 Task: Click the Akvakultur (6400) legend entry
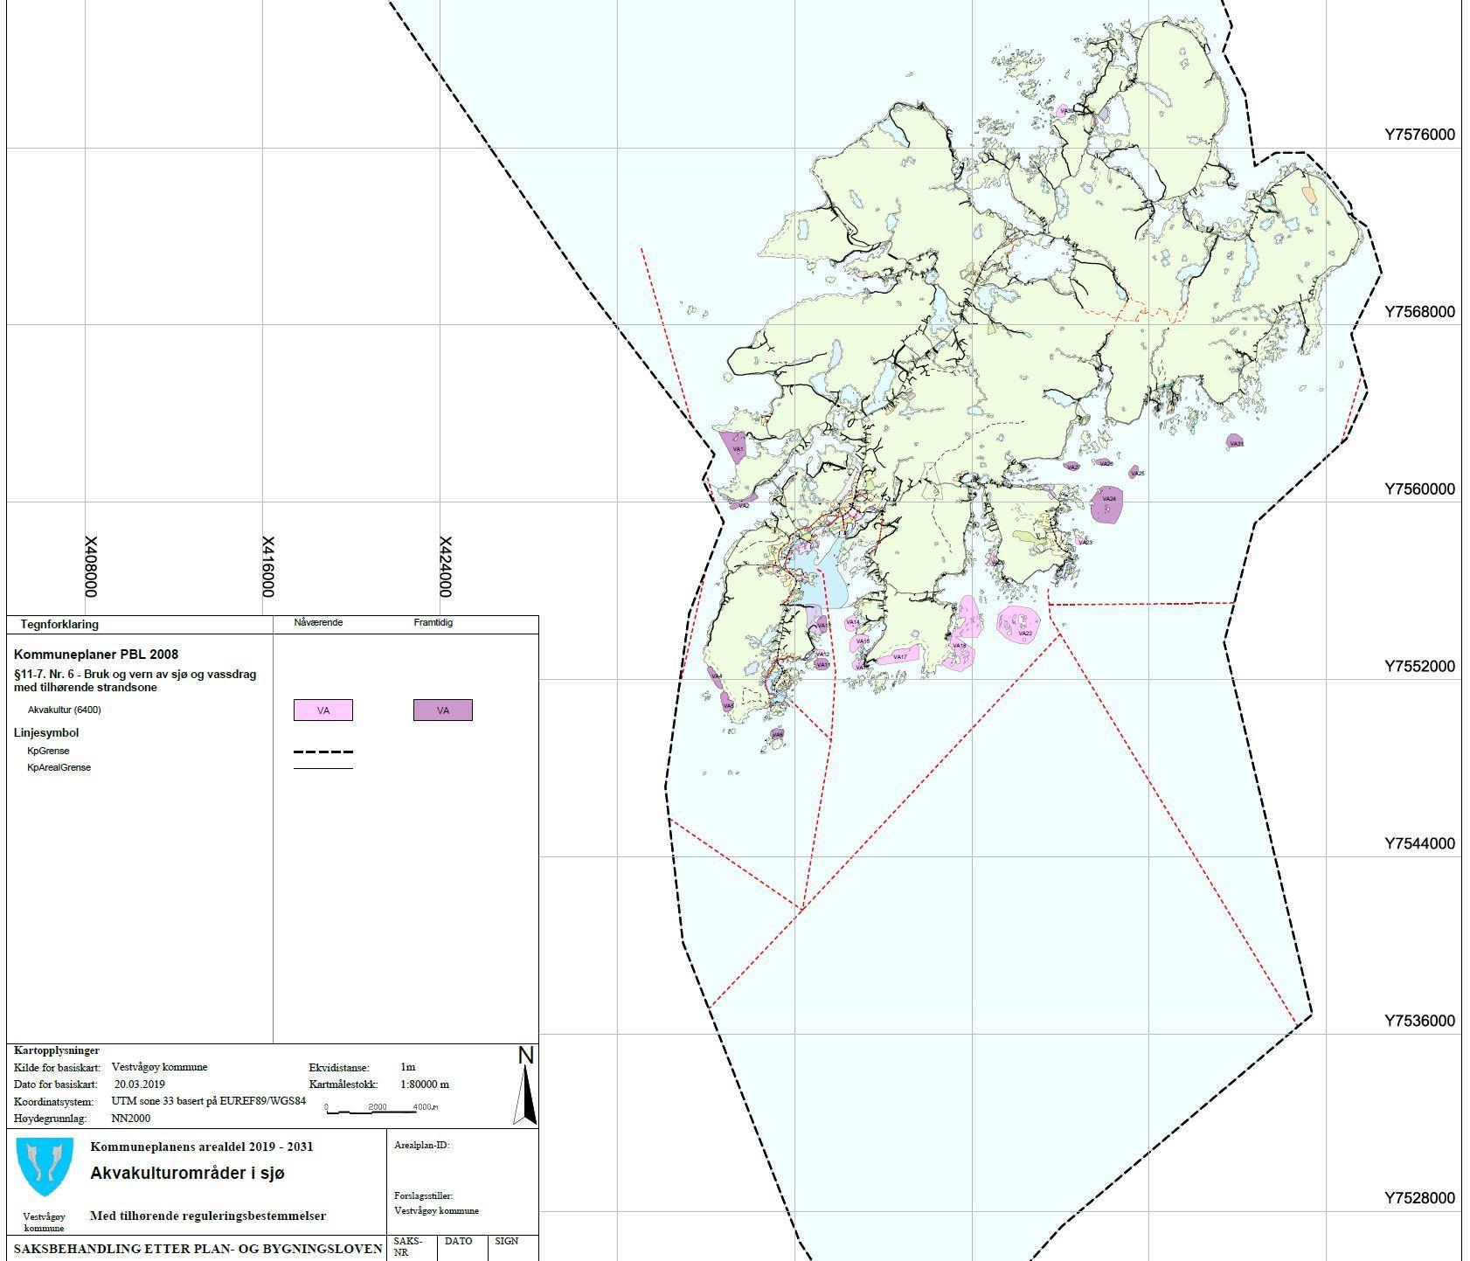click(x=65, y=710)
